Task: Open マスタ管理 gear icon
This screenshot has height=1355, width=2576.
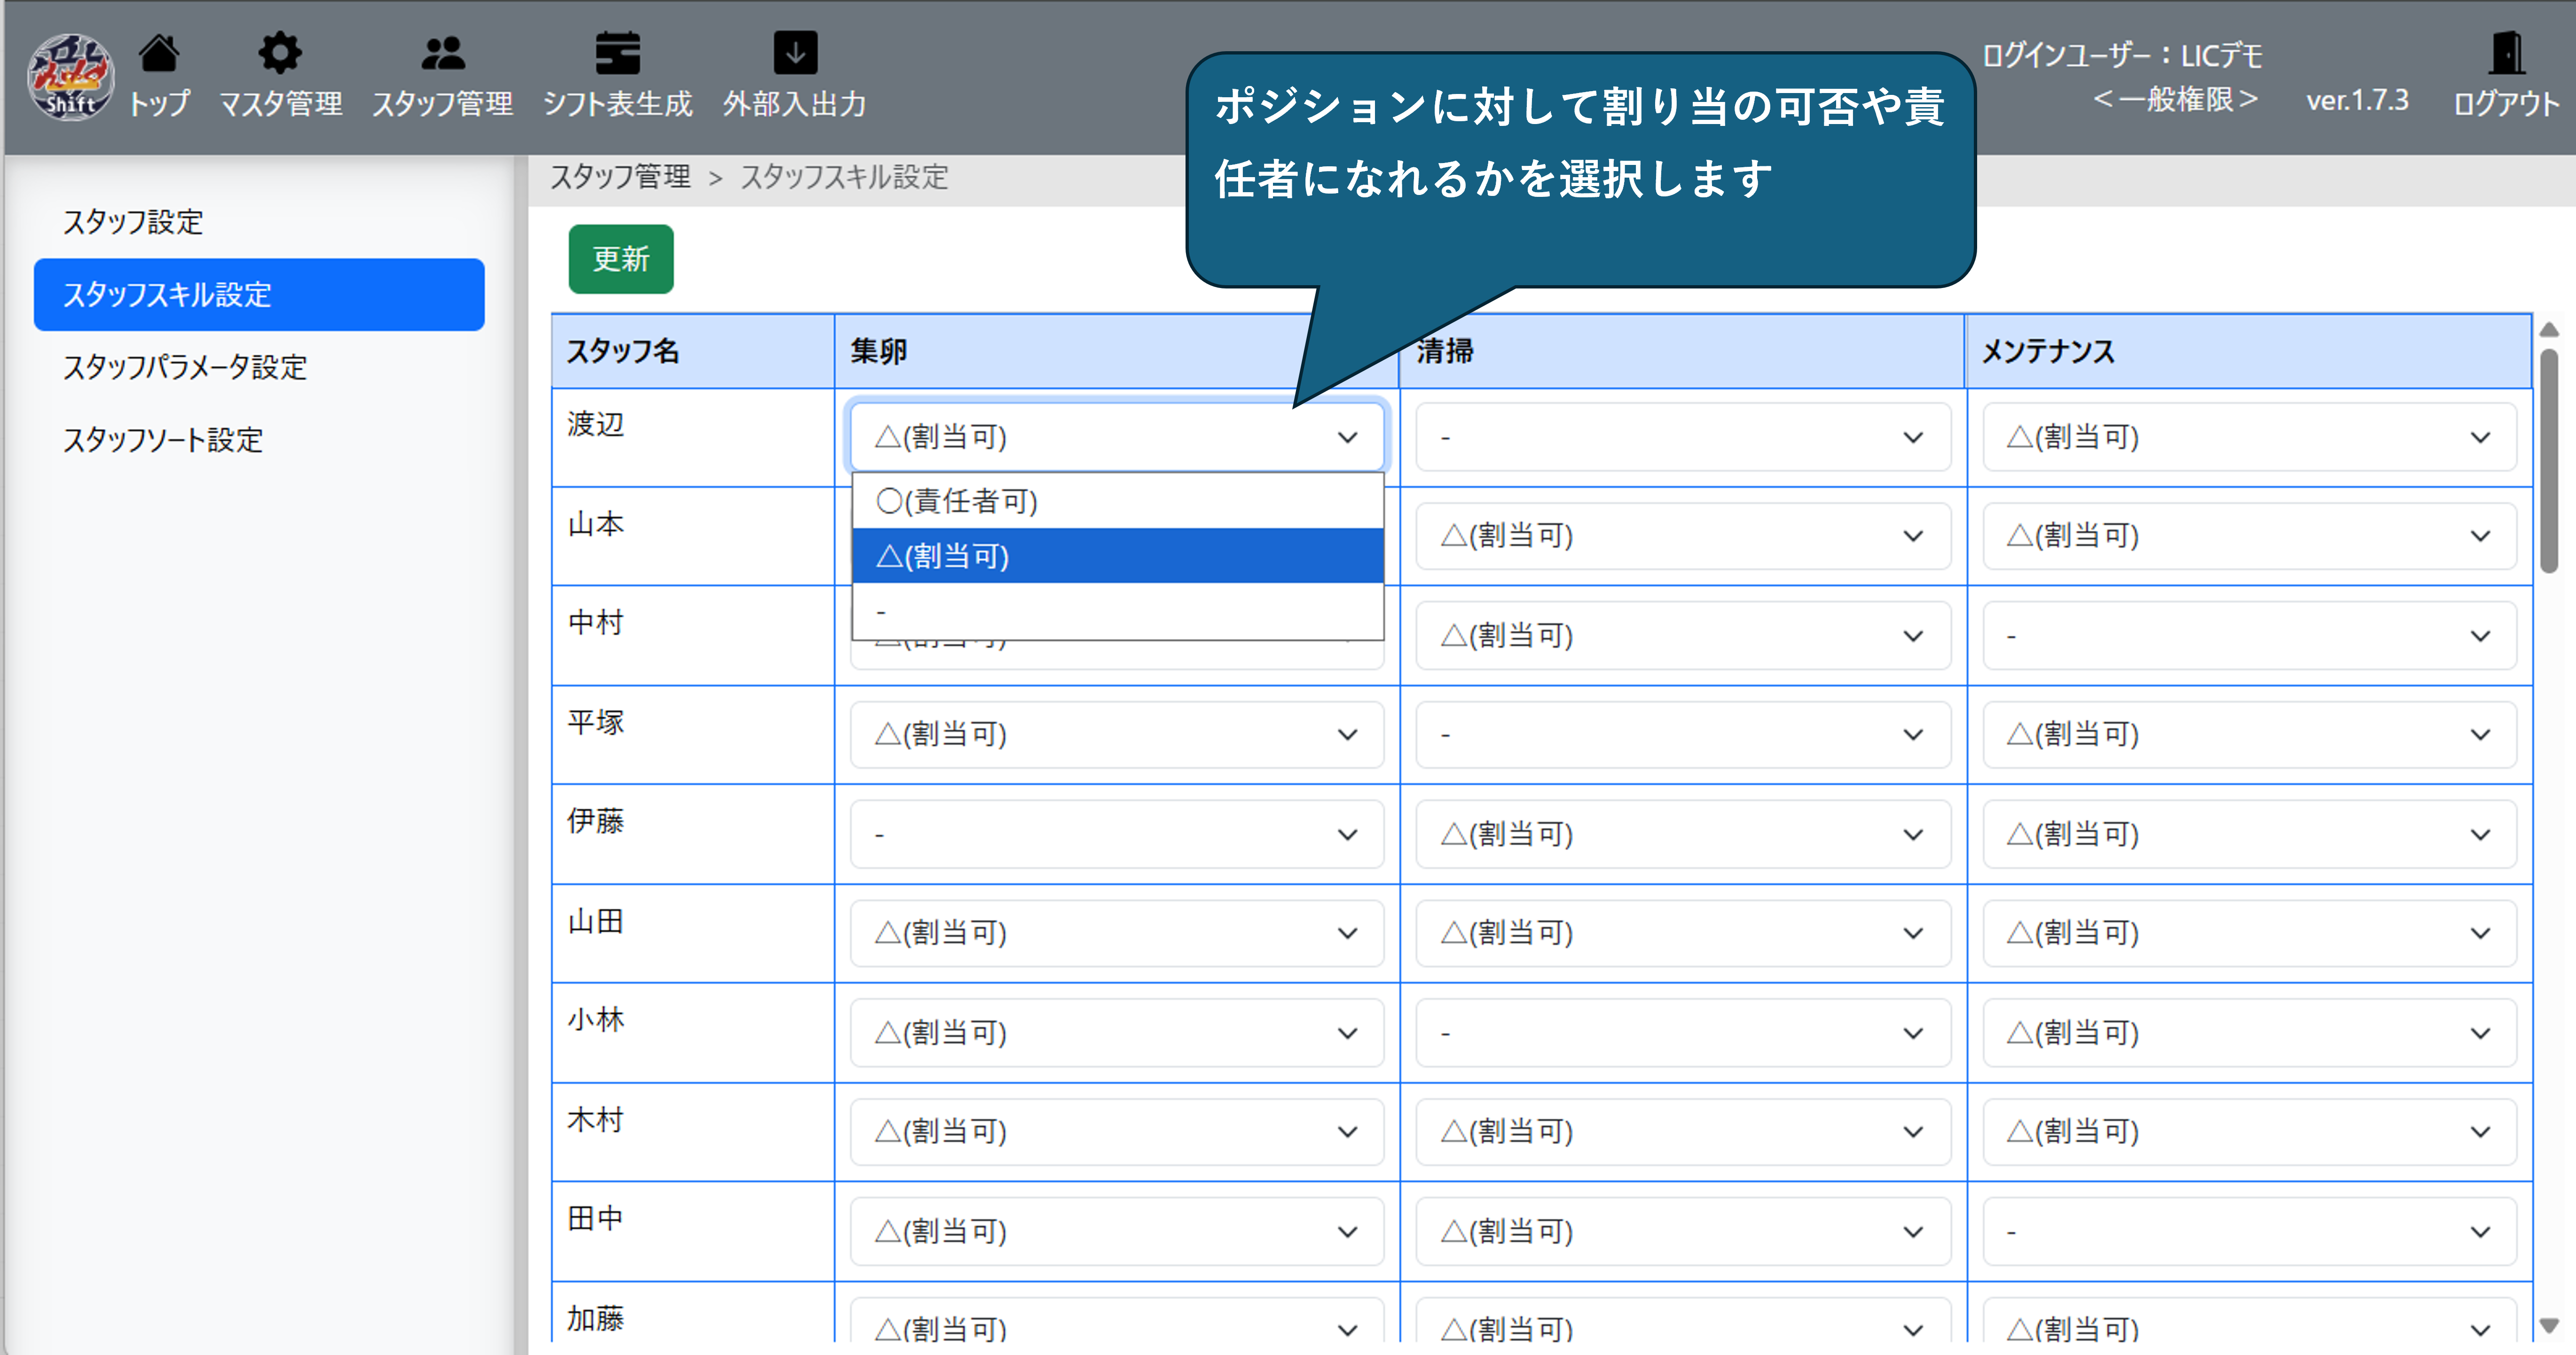Action: tap(280, 53)
